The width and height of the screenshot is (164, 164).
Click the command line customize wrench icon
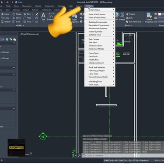[x=79, y=156]
